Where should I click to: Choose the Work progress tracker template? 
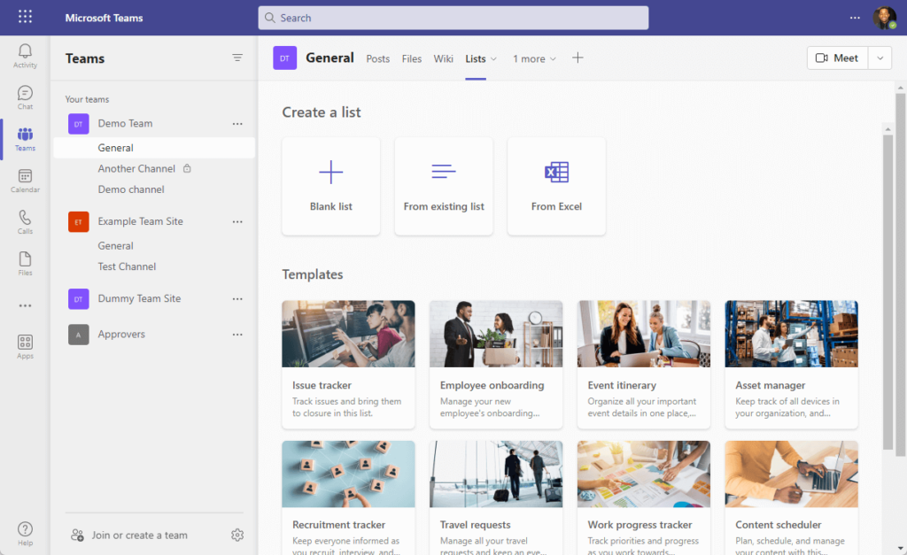tap(644, 497)
